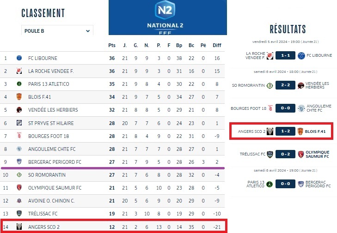Open the Paris 13 Atletico 0-0 result
This screenshot has width=337, height=233.
[285, 185]
